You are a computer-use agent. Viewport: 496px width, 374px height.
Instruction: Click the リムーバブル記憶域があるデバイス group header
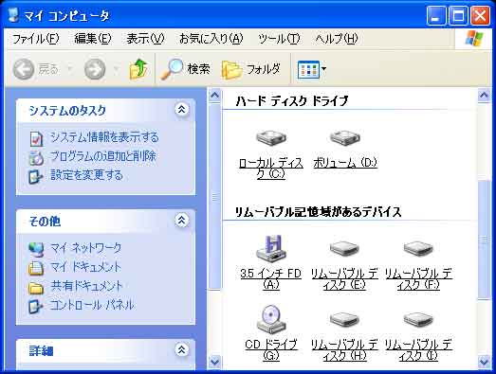pyautogui.click(x=319, y=212)
